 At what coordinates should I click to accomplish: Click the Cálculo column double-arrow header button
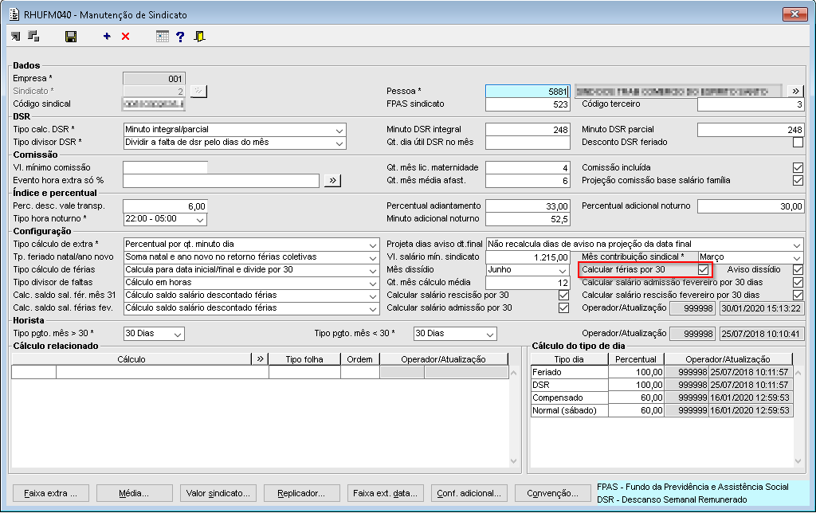click(261, 359)
